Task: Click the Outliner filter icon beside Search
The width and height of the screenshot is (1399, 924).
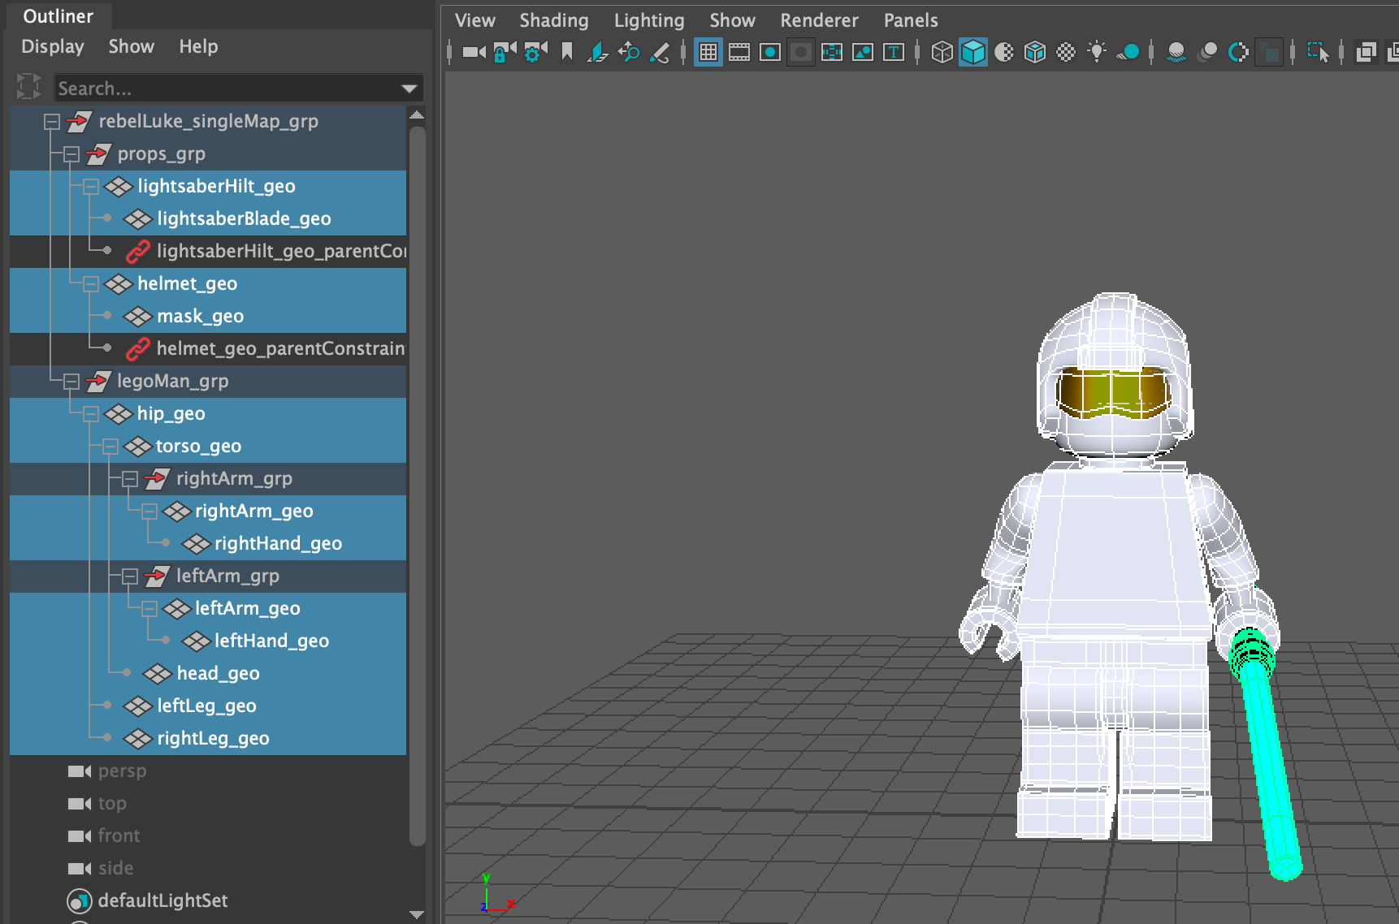Action: (x=28, y=87)
